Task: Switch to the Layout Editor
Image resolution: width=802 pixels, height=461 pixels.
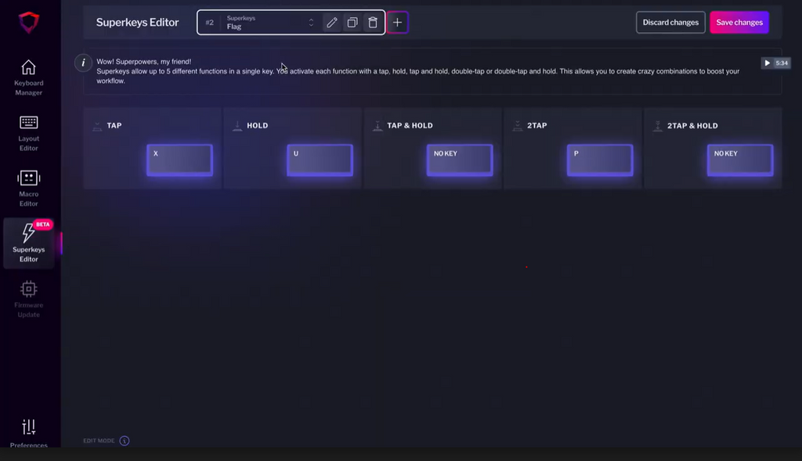Action: 29,133
